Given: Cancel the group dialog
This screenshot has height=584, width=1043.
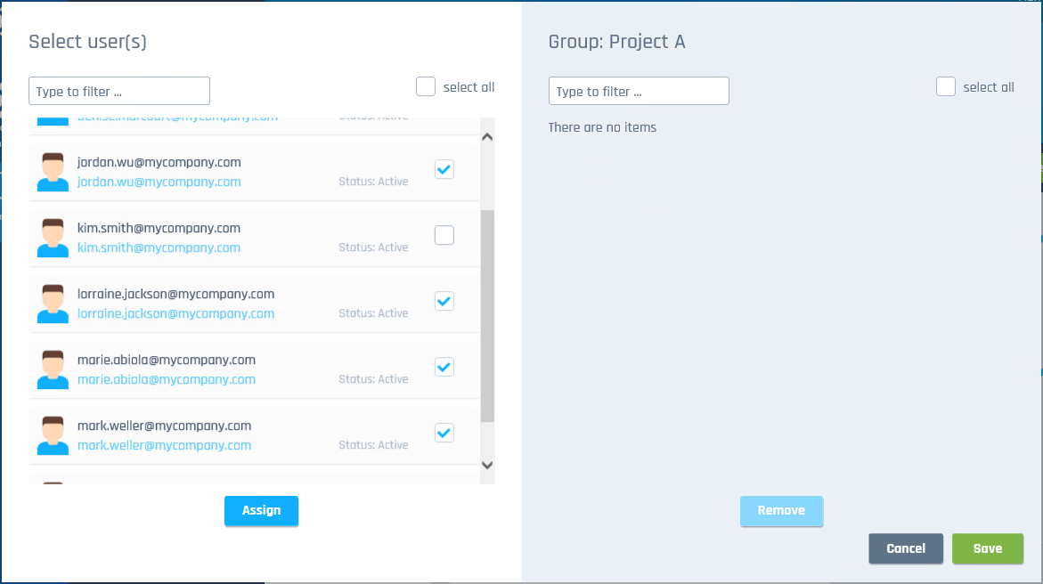Looking at the screenshot, I should [906, 548].
